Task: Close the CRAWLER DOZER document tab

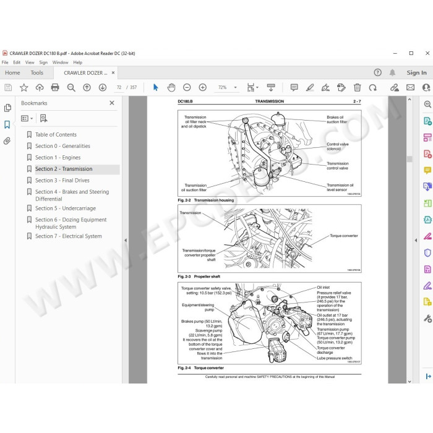Action: (x=113, y=72)
